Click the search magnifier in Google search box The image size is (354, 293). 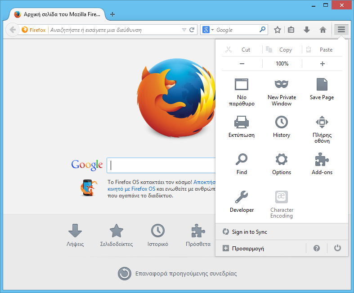[262, 30]
